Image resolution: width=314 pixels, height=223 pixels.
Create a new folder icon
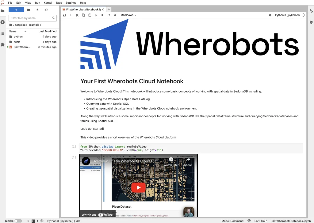[29, 10]
